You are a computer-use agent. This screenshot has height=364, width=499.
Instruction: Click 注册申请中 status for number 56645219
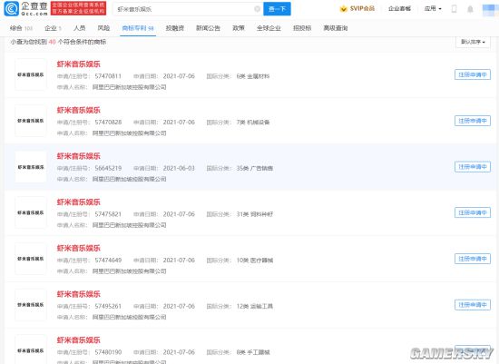click(x=473, y=167)
